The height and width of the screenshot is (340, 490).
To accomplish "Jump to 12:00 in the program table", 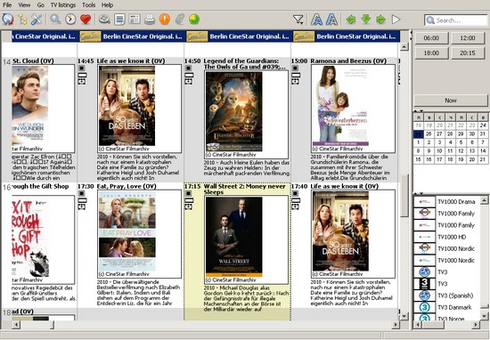I will point(468,38).
